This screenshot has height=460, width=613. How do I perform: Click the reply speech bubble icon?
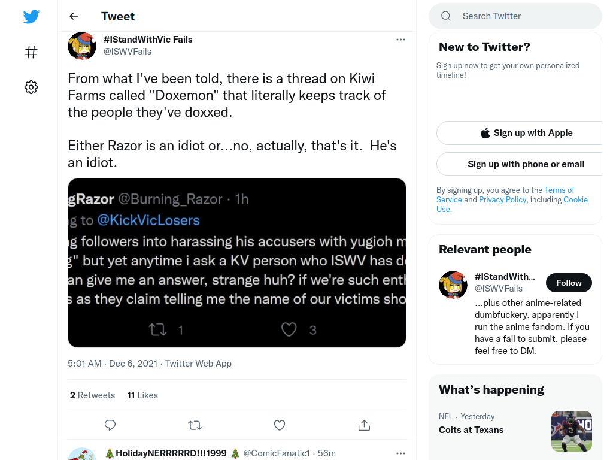point(110,425)
